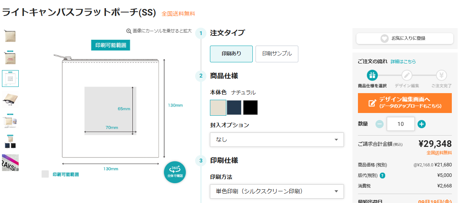
Task: Click the heart favorite icon
Action: pos(384,39)
